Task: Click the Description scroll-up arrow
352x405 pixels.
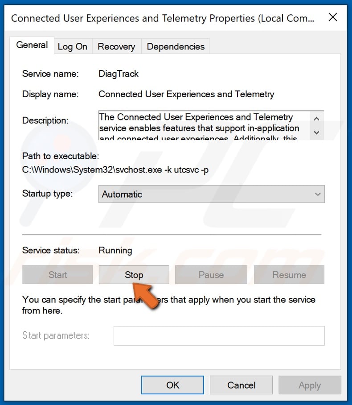Action: (x=316, y=119)
